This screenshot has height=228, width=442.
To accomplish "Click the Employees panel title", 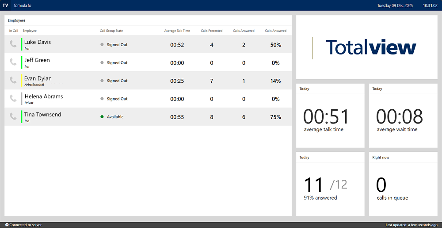I will pyautogui.click(x=16, y=20).
